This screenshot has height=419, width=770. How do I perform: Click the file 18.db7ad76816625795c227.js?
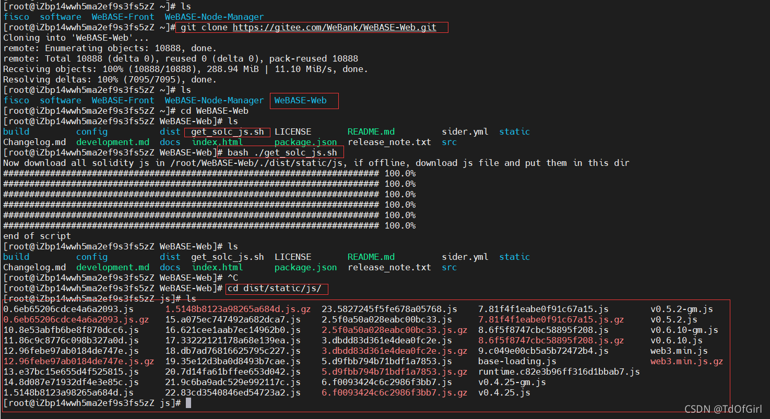tap(233, 351)
